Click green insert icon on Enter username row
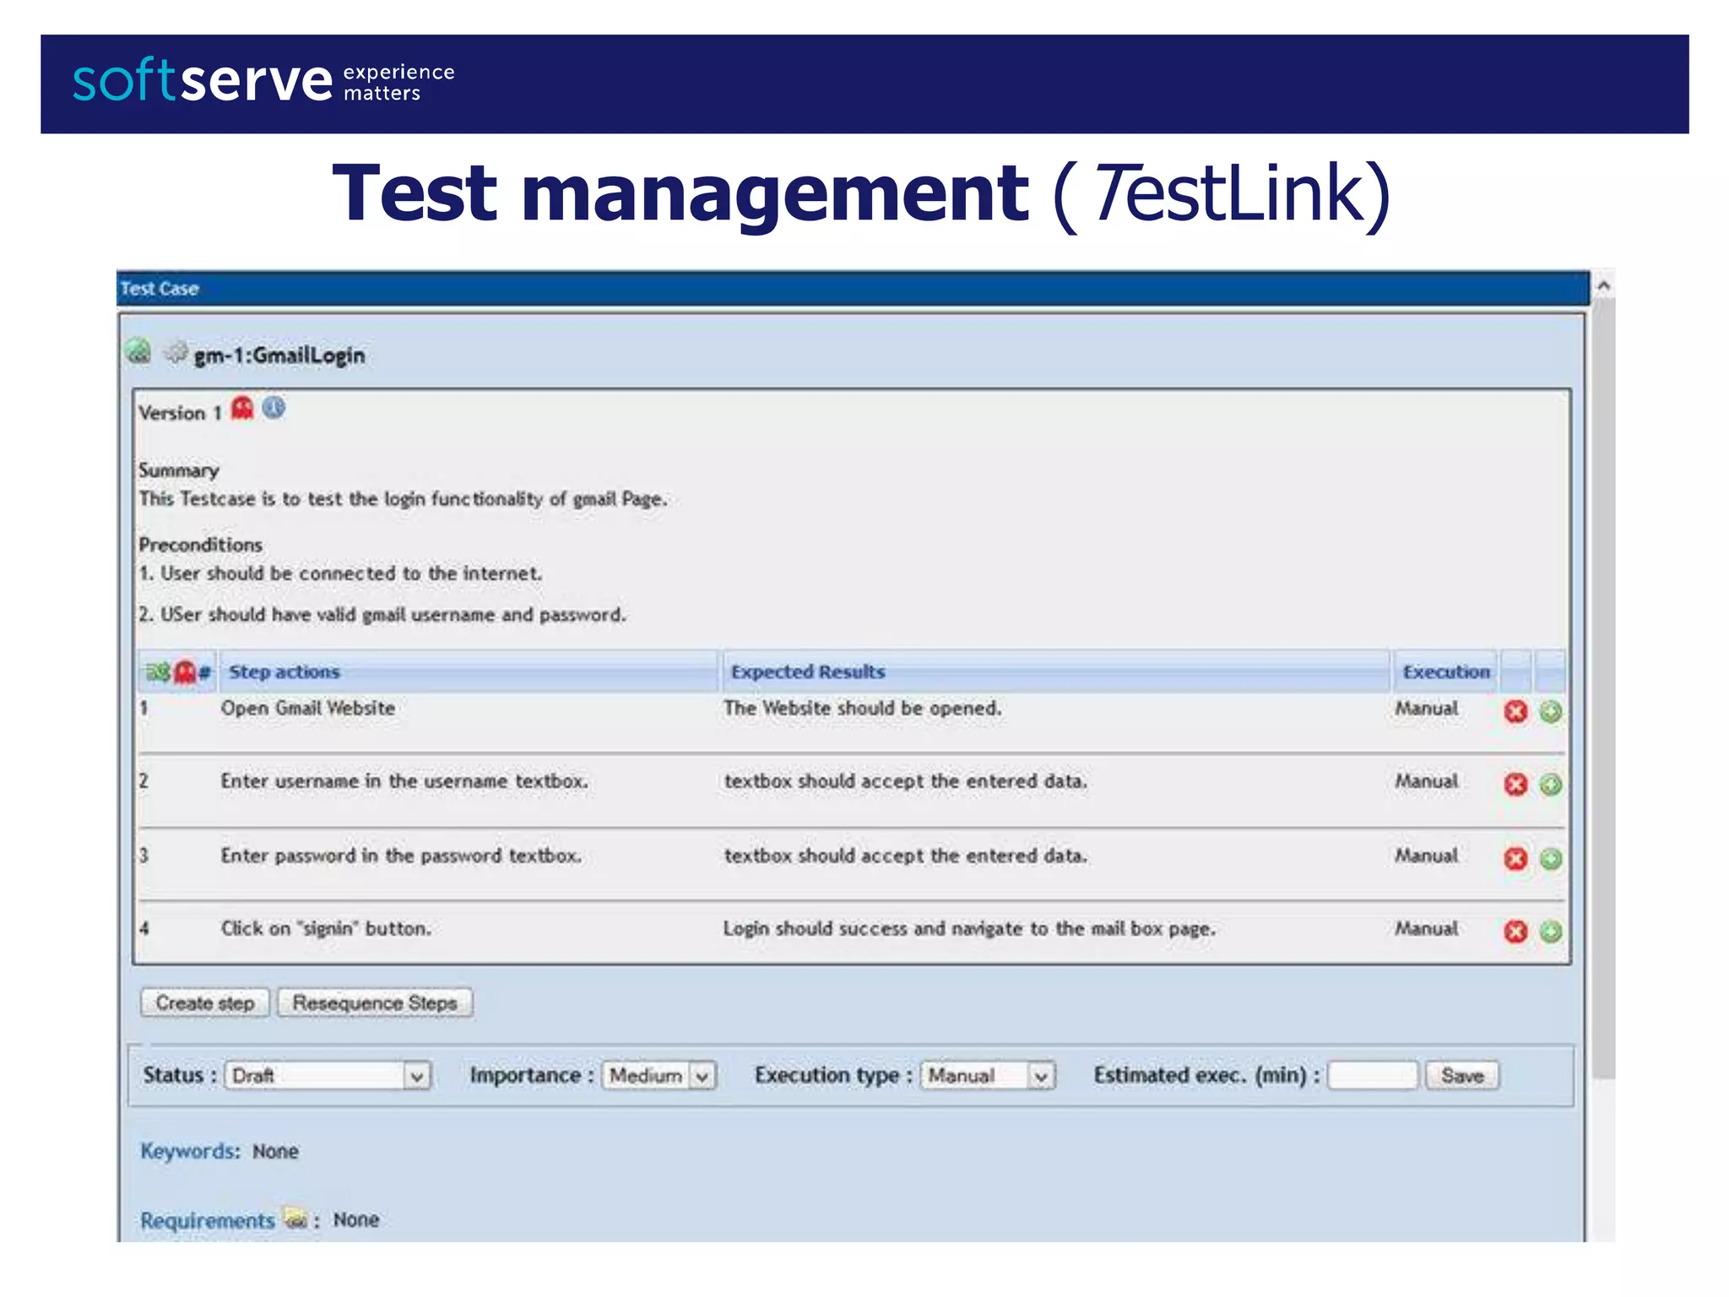 [1551, 784]
